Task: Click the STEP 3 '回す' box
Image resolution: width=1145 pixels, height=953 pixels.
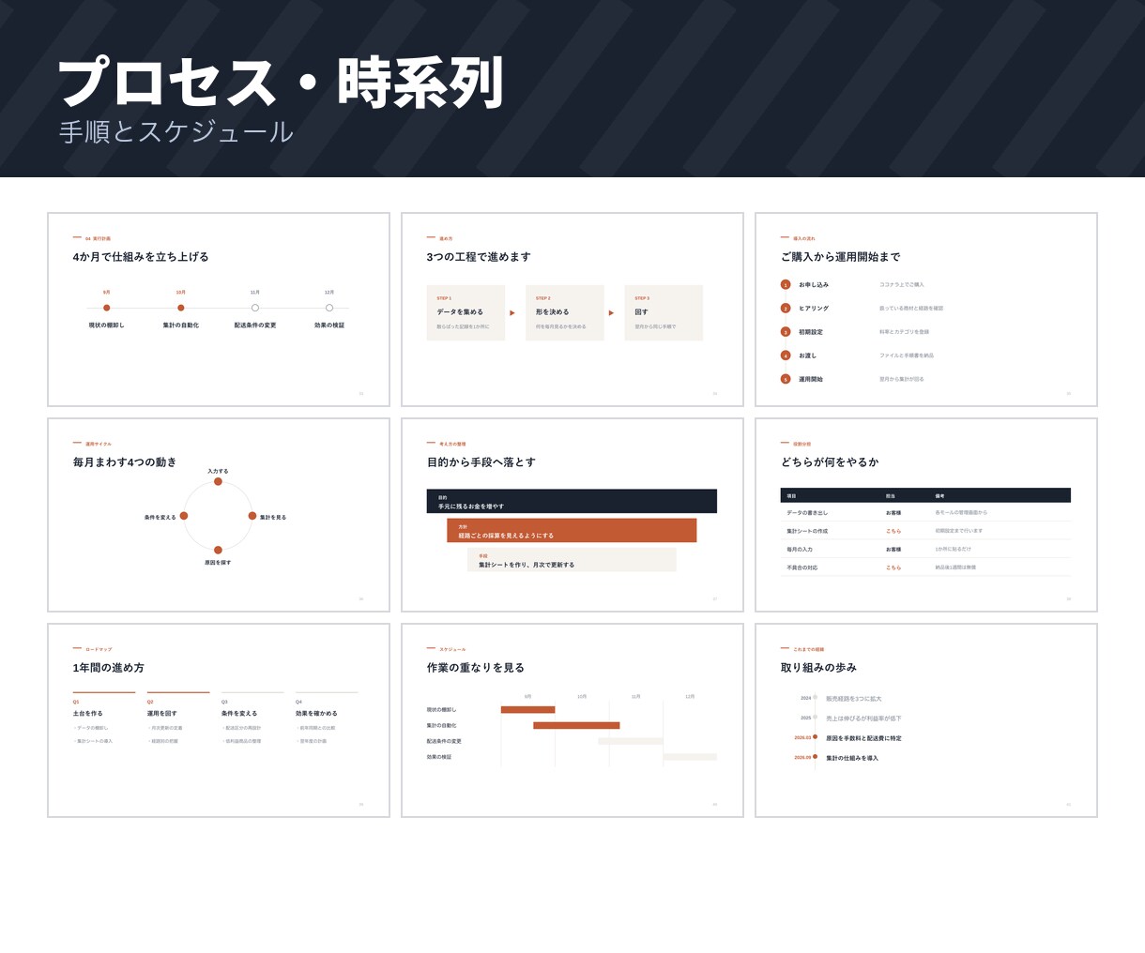Action: pos(664,312)
